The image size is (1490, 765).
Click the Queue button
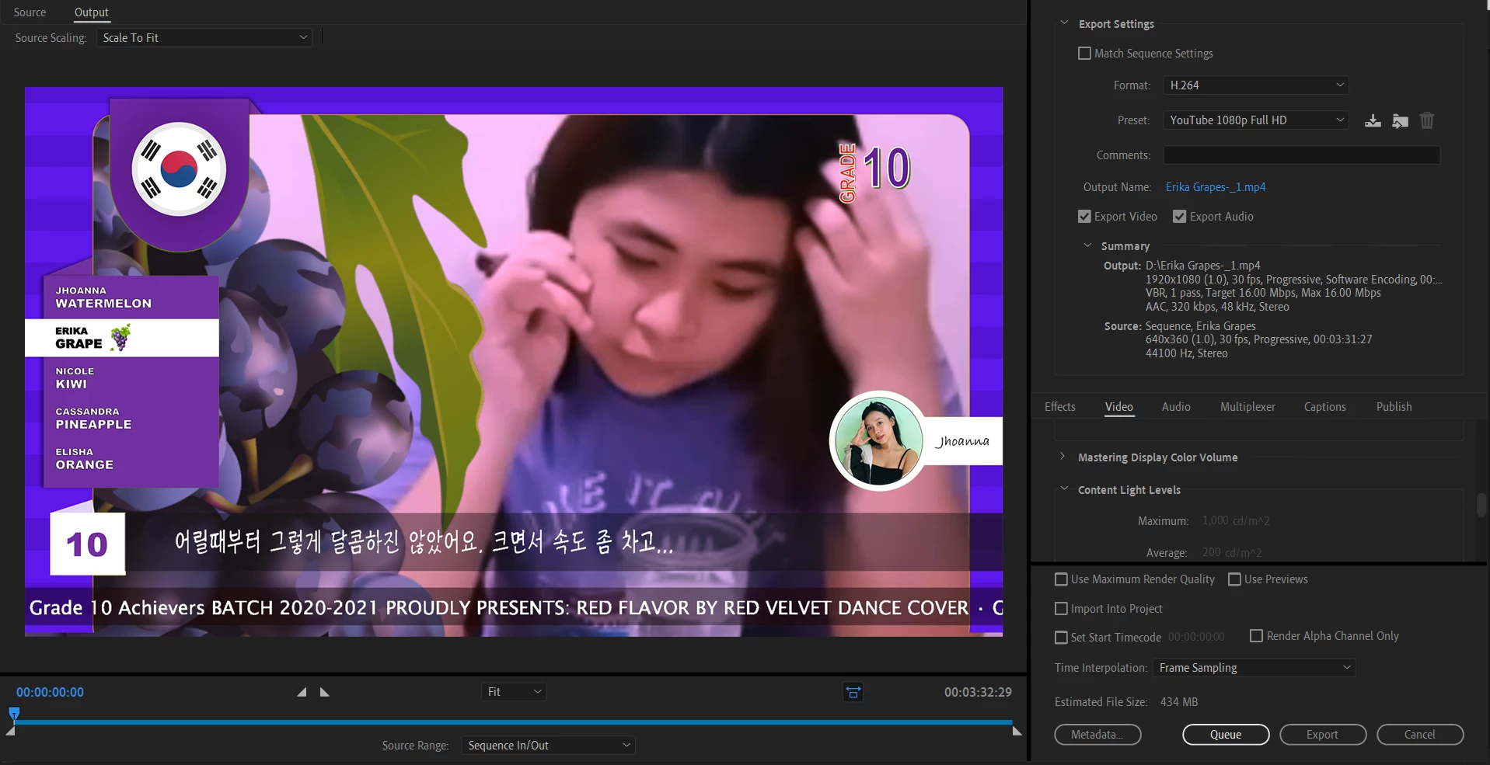pos(1226,735)
